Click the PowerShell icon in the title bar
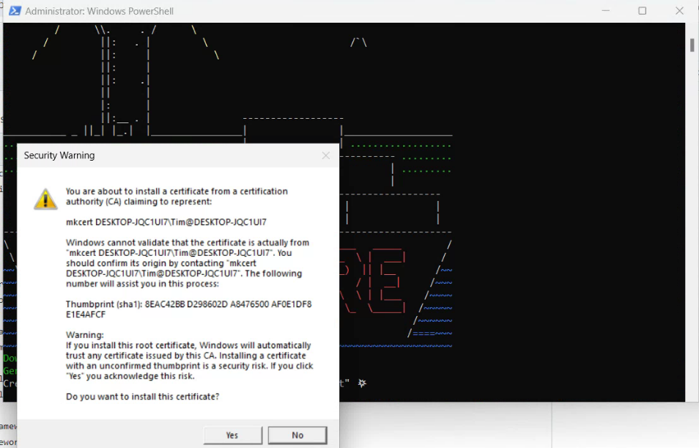Screen dimensions: 699x448 pos(15,11)
